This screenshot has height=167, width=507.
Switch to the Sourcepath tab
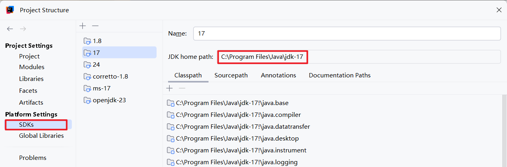pyautogui.click(x=231, y=75)
